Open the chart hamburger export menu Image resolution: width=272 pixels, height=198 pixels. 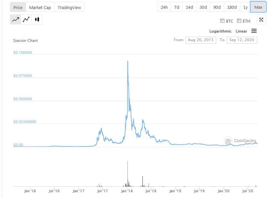254,31
